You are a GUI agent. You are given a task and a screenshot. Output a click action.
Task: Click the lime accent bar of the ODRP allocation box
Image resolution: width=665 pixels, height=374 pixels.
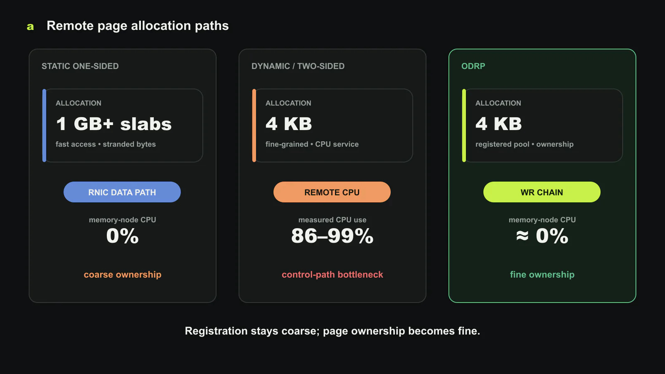coord(464,125)
